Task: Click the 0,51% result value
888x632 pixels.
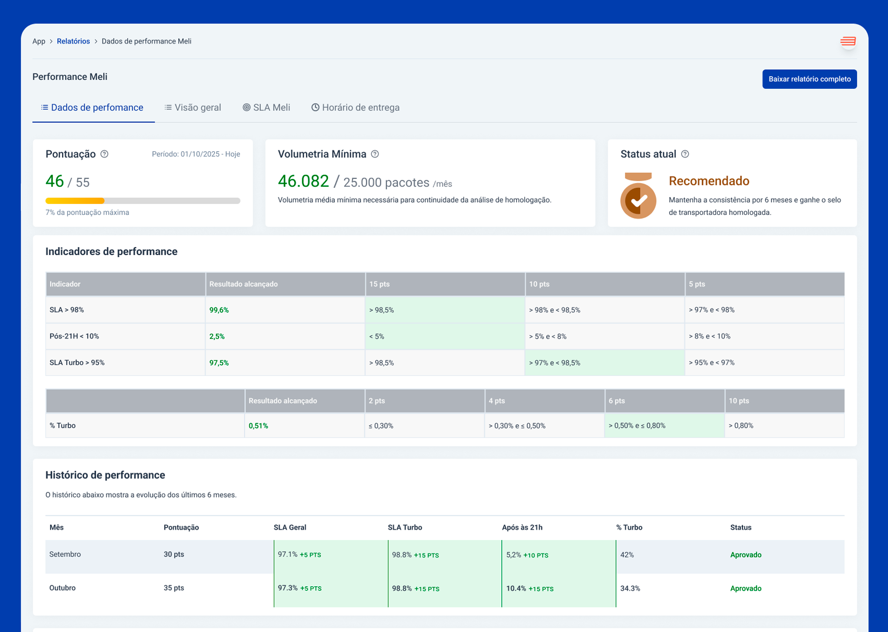Action: [259, 425]
